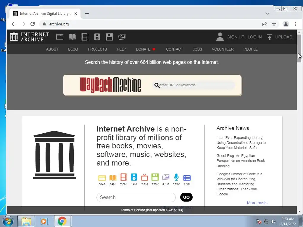303x227 pixels.
Task: Click the share page icon in address bar
Action: point(264,24)
